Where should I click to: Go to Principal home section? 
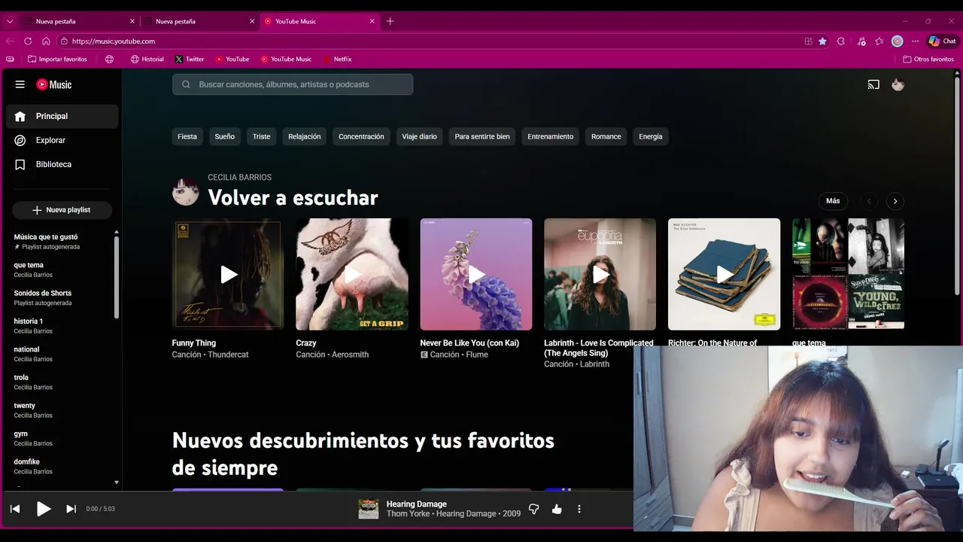click(62, 117)
